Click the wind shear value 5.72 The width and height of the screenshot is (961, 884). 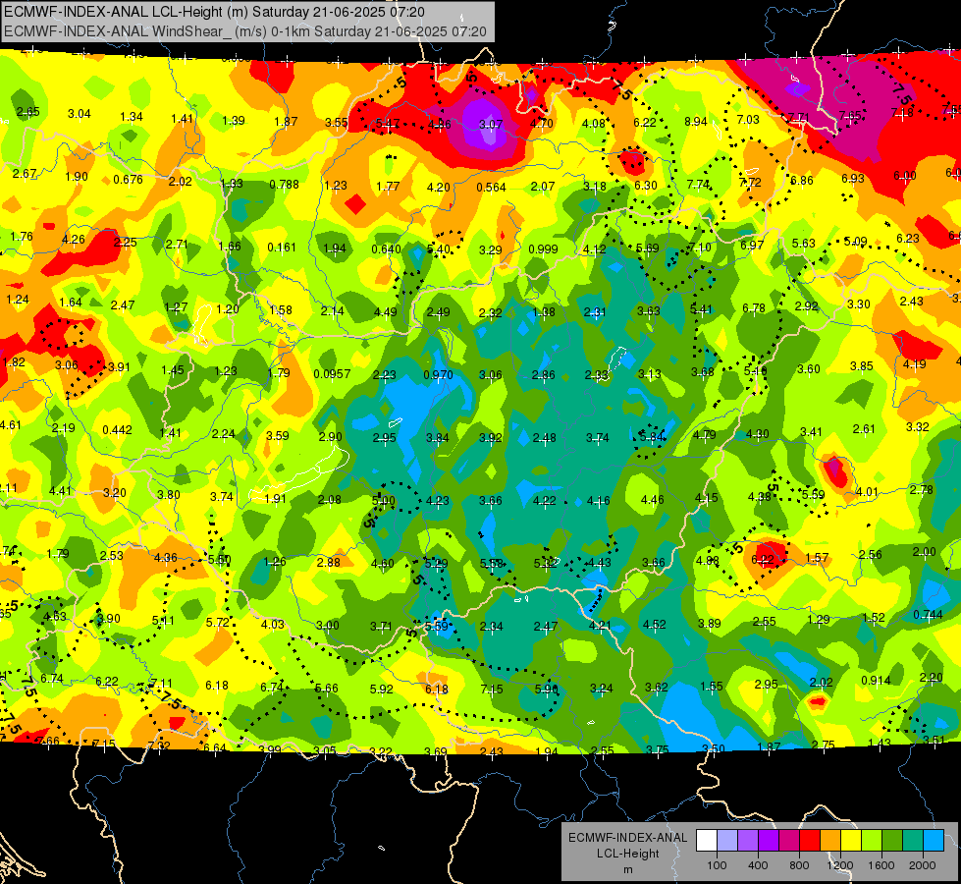pos(217,622)
